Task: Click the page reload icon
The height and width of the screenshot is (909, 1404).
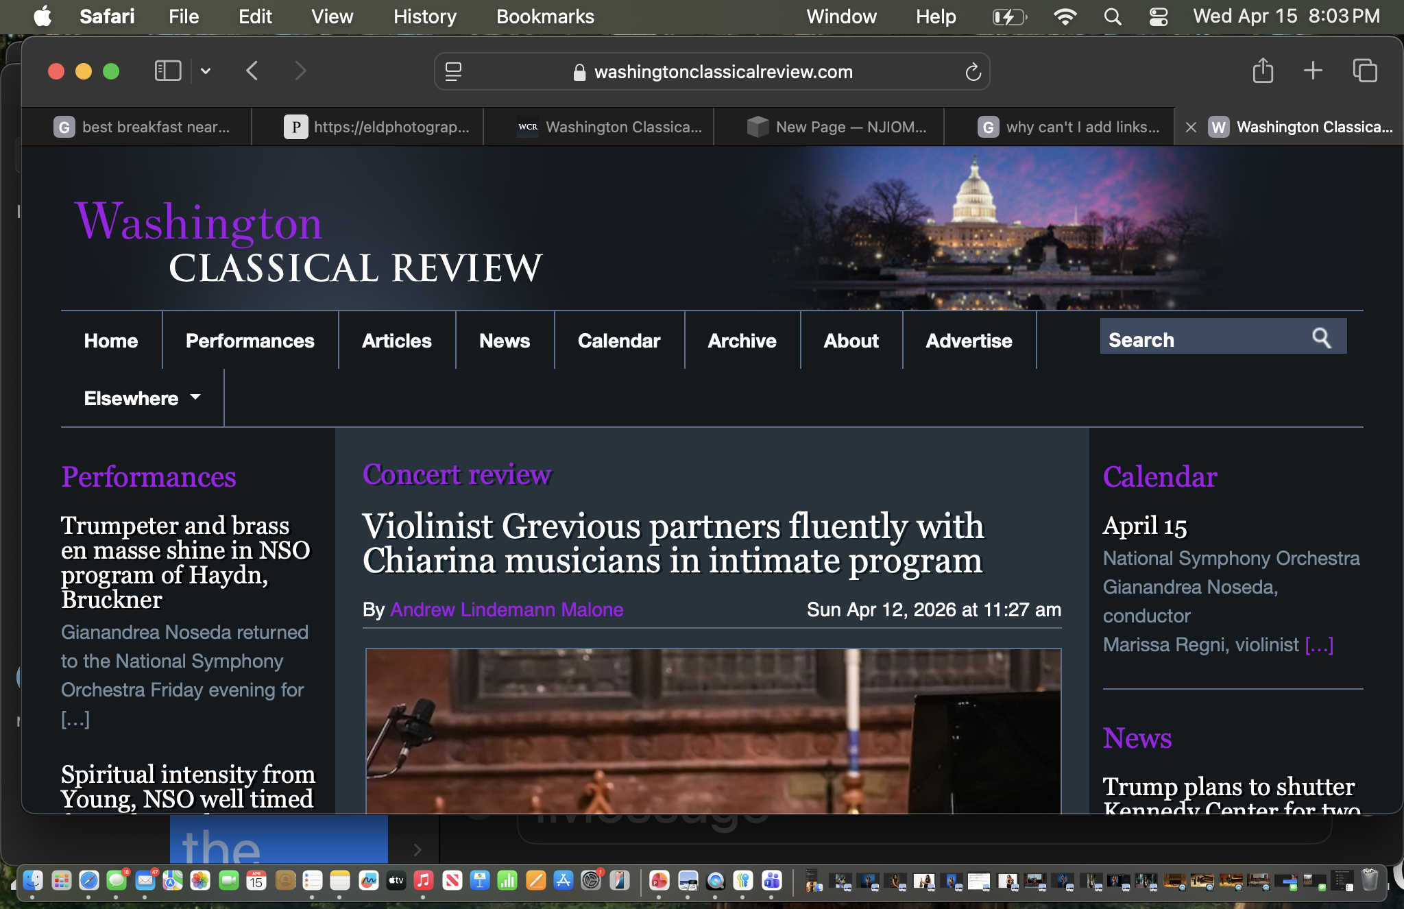Action: [973, 72]
